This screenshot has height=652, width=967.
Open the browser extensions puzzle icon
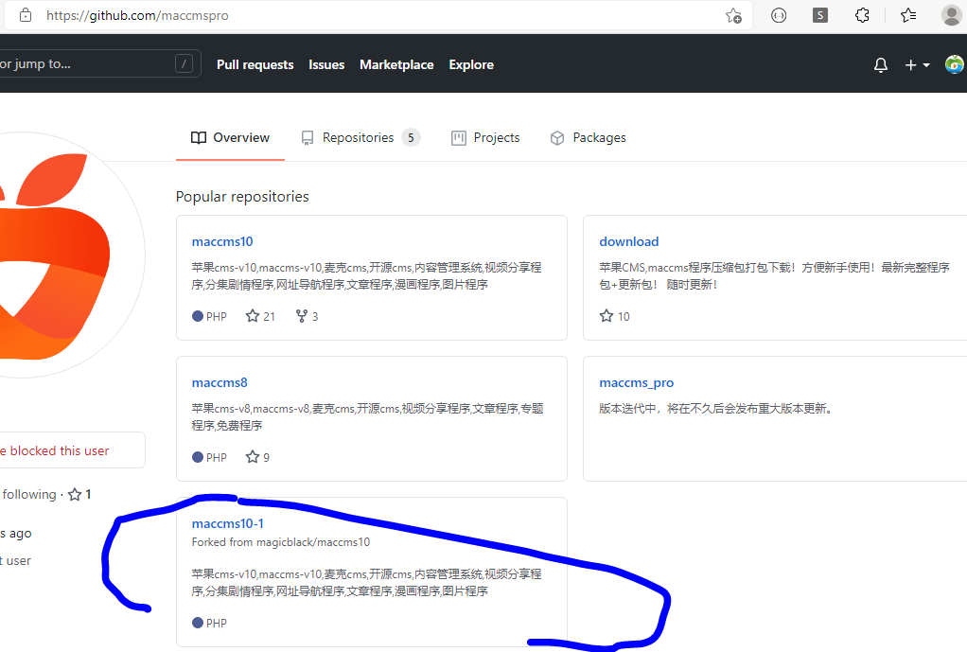(x=862, y=15)
